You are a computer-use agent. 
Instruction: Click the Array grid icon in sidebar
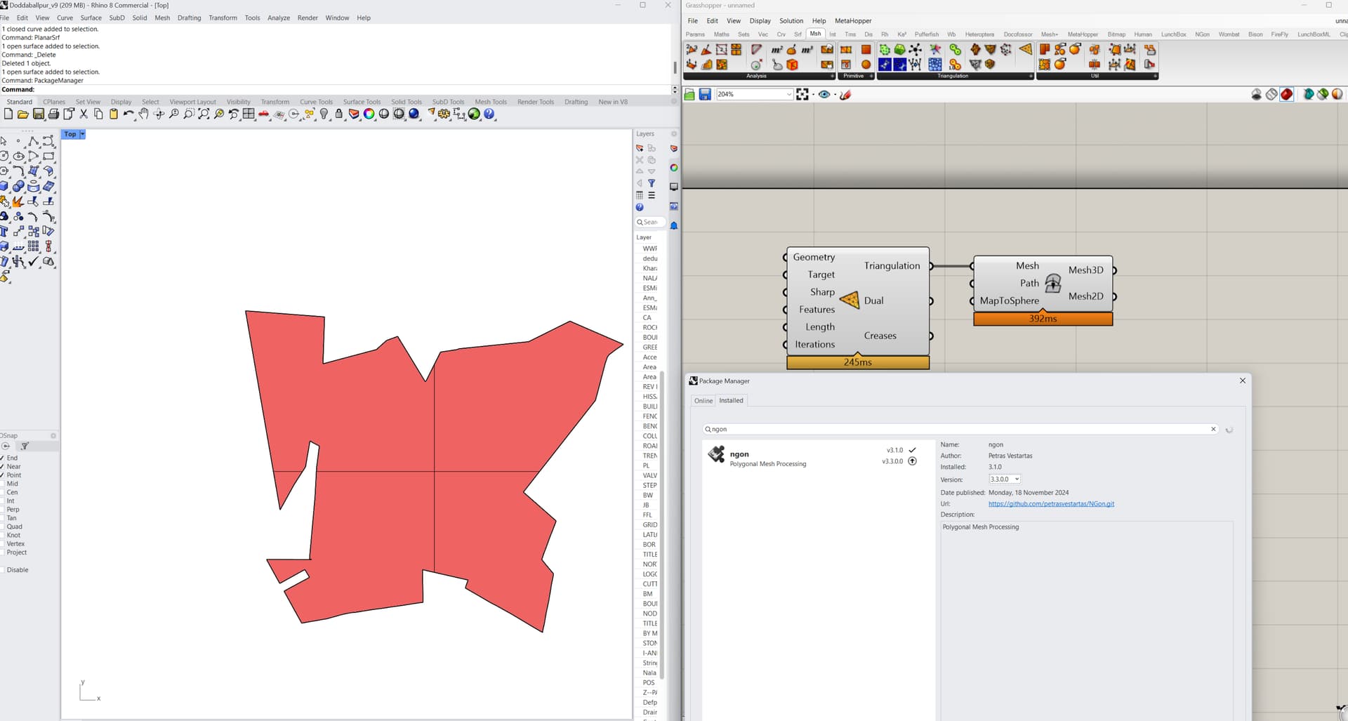pos(34,246)
